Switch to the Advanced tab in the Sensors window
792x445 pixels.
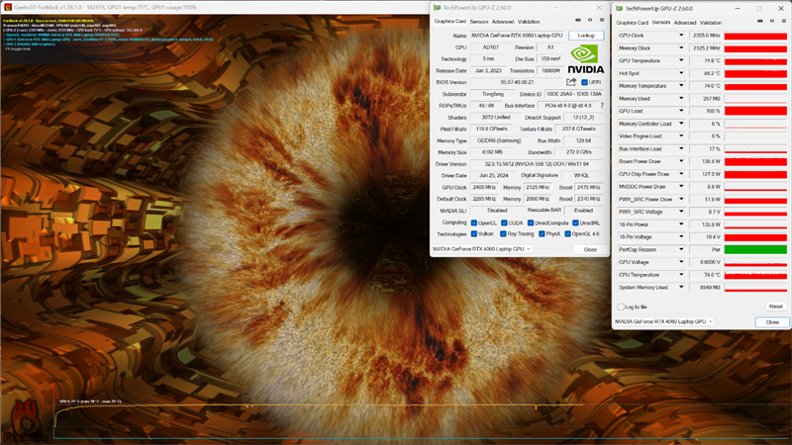(685, 23)
